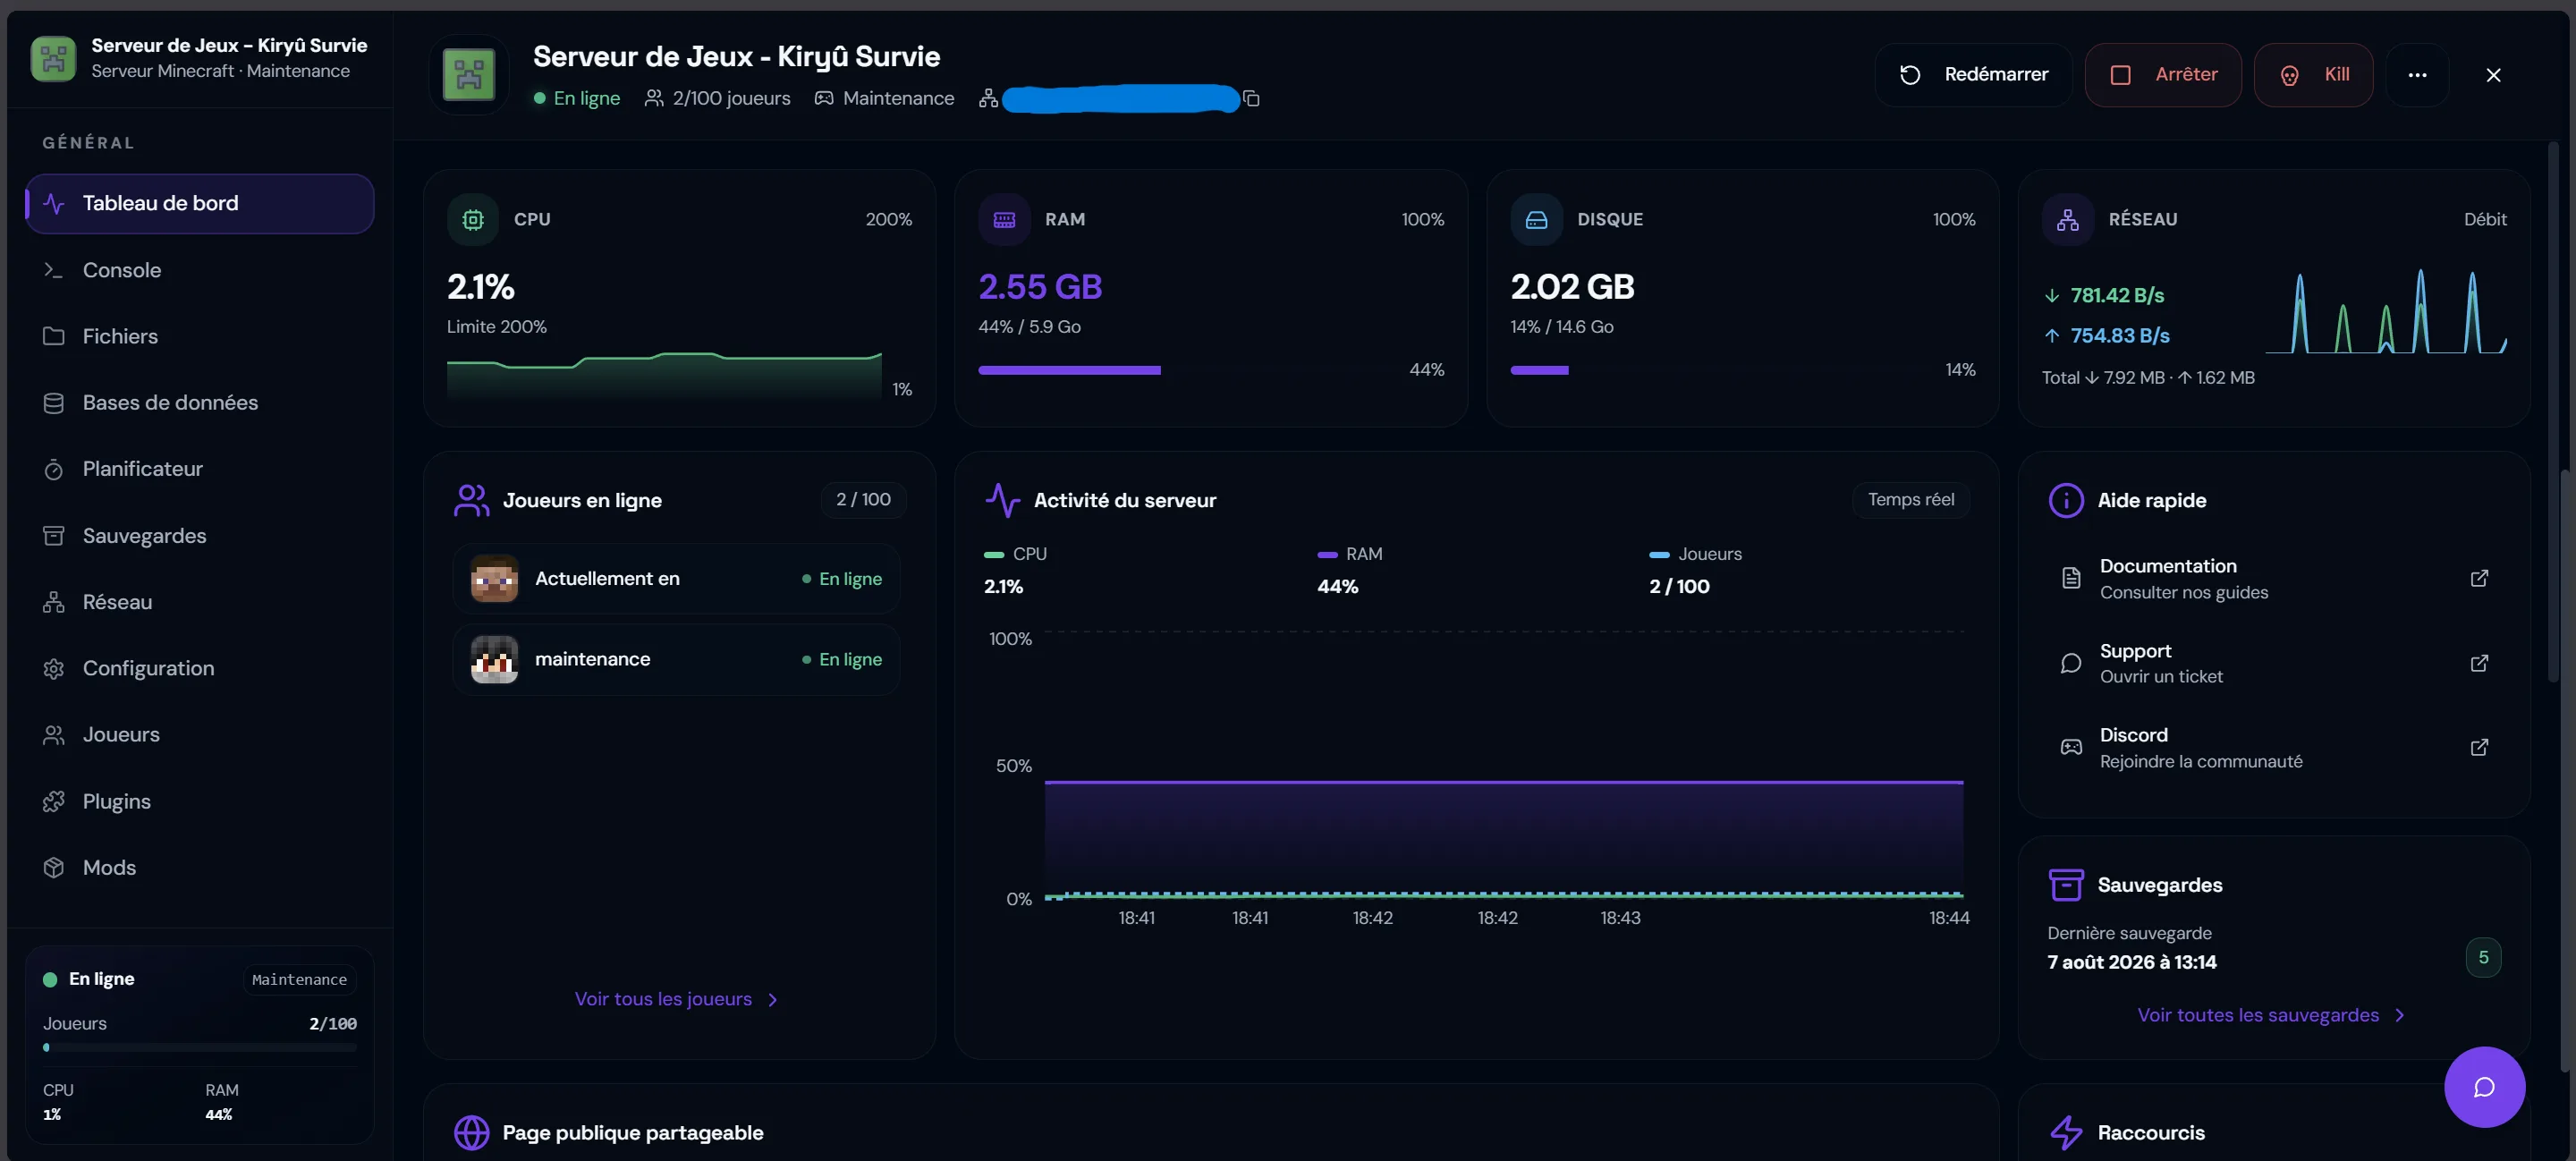
Task: Open the Support ticket link
Action: click(2274, 663)
